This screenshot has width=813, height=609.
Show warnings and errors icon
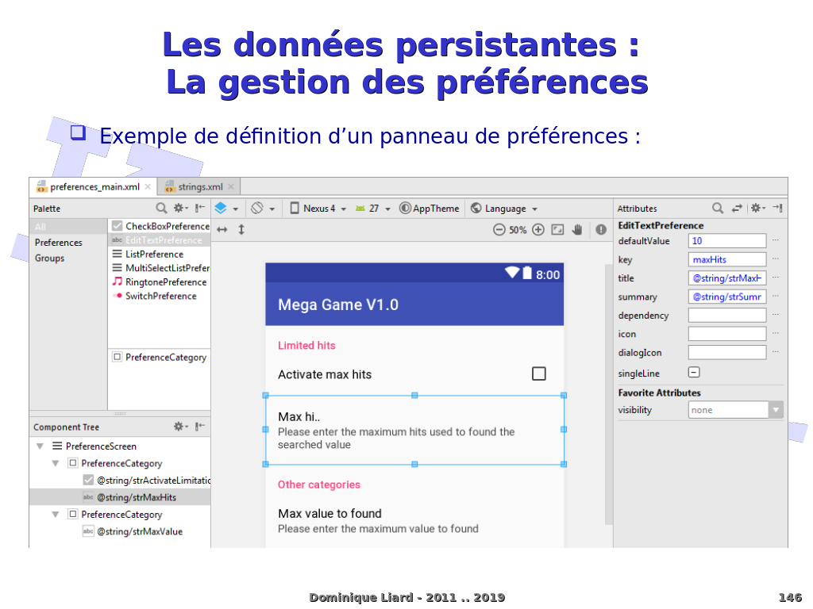[x=601, y=230]
